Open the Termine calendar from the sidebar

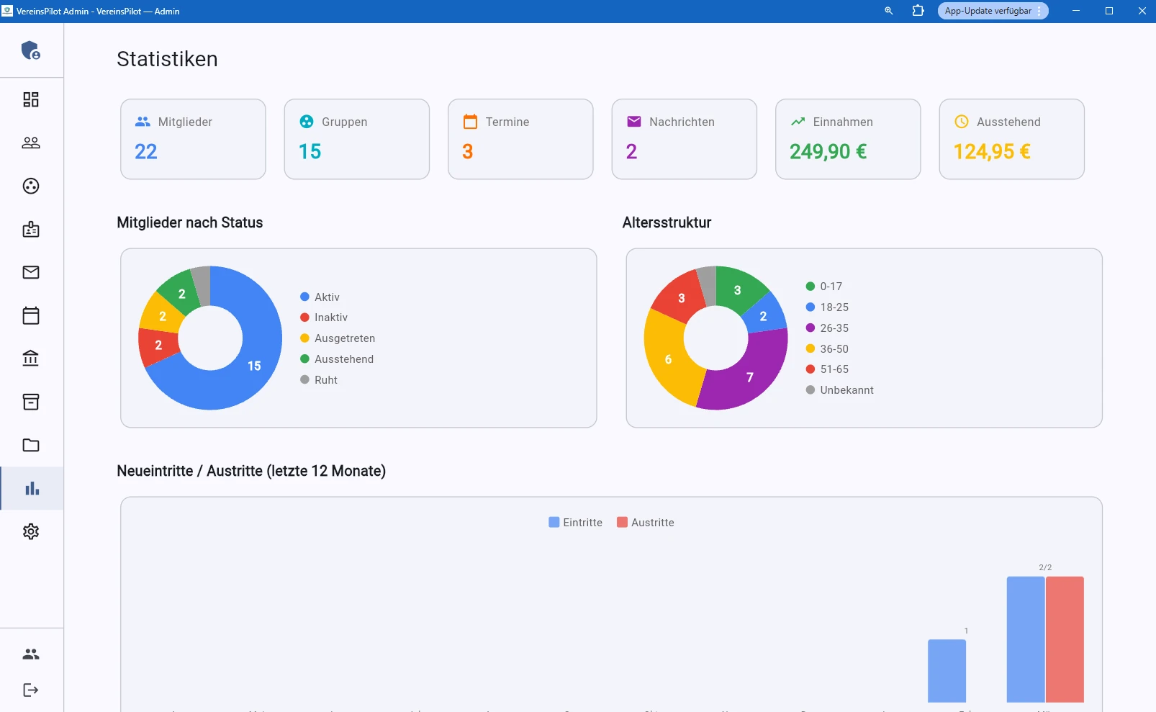(31, 315)
